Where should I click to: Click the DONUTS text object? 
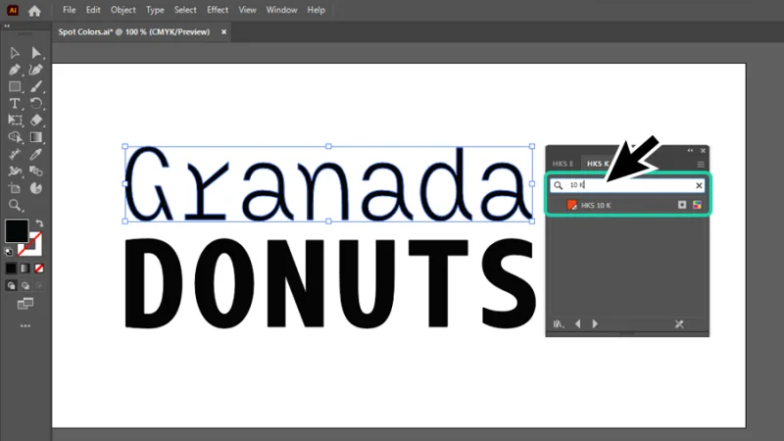pyautogui.click(x=330, y=283)
